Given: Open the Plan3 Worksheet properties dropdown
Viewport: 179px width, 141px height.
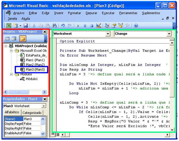Looking at the screenshot, I should click(44, 106).
